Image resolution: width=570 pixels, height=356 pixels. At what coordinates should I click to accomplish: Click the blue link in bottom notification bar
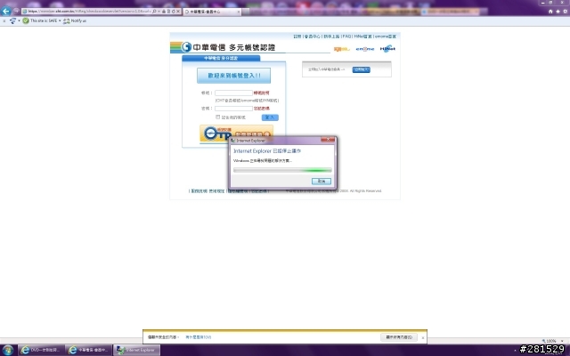198,337
